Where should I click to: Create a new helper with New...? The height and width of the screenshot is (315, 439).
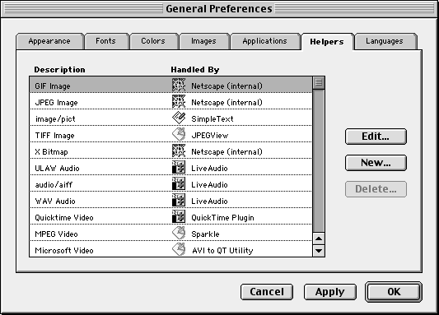point(376,163)
